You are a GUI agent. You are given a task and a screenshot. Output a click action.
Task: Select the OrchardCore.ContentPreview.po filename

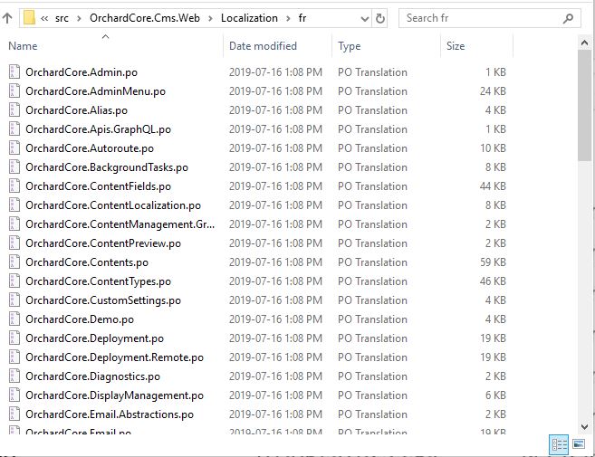pos(103,243)
